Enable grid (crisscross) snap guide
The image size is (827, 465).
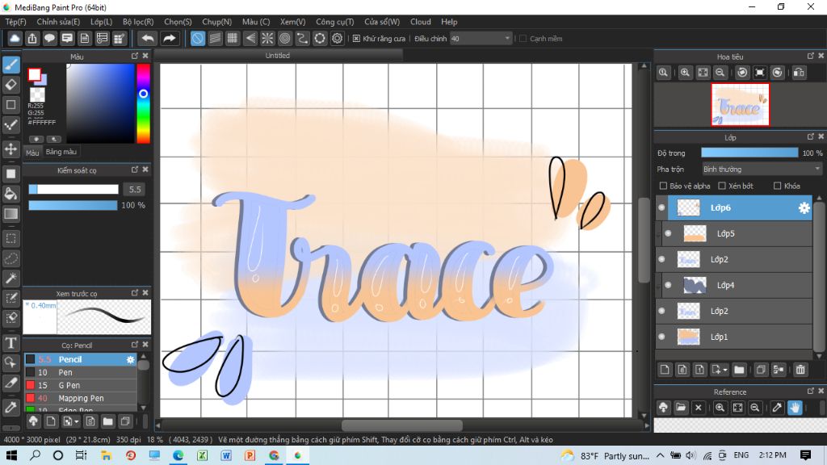232,39
